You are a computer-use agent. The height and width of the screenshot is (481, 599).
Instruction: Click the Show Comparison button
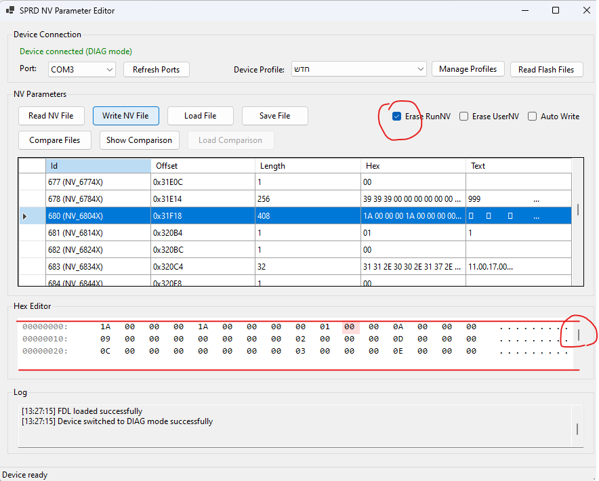(139, 140)
